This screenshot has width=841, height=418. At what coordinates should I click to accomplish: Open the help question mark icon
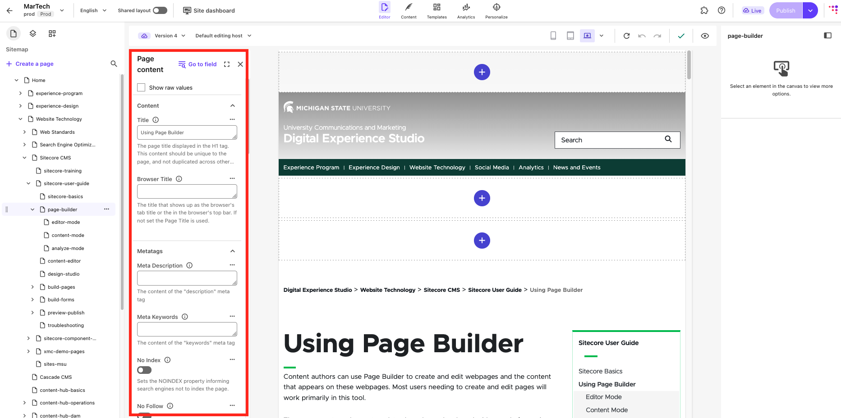722,10
